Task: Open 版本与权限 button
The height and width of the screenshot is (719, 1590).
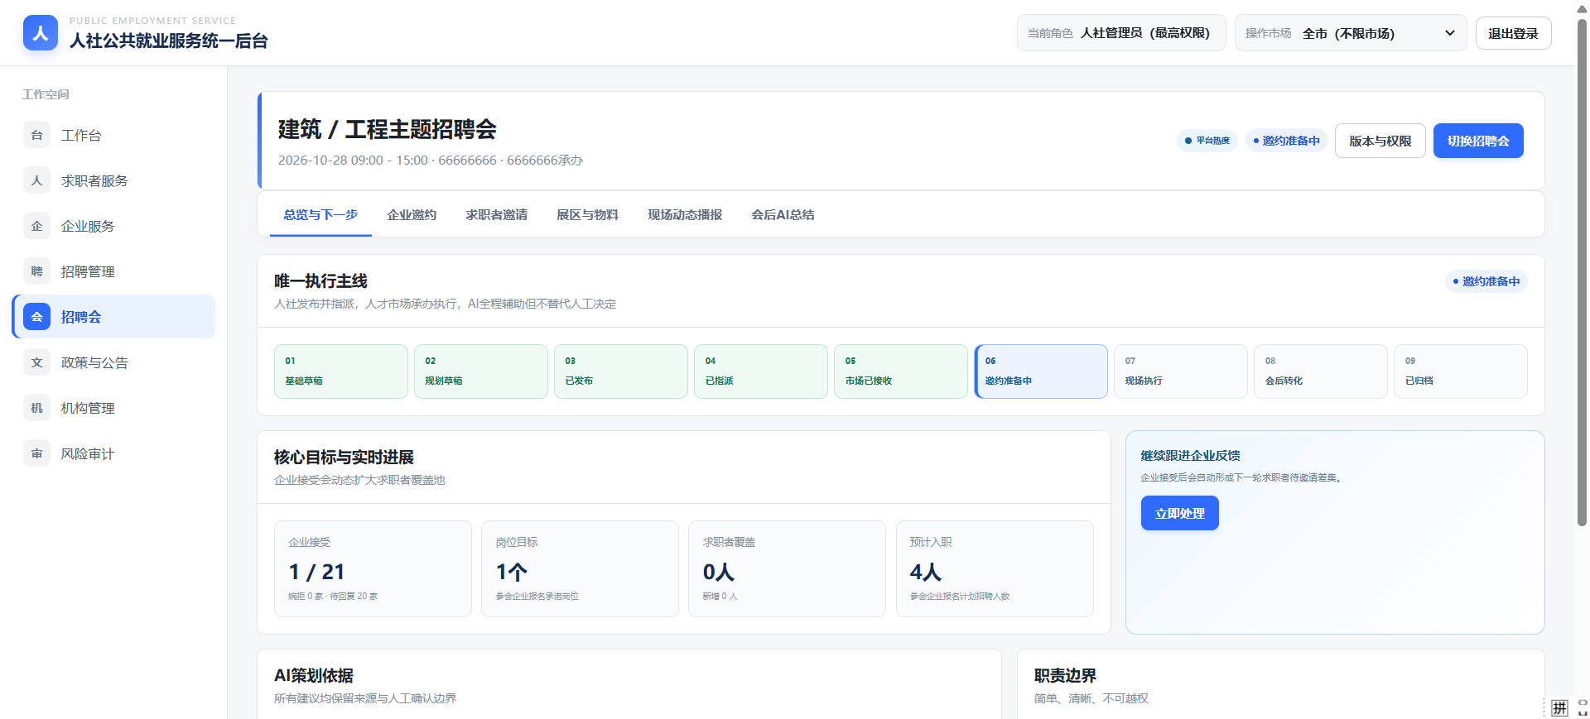Action: pyautogui.click(x=1380, y=141)
